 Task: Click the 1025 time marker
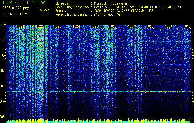[95, 26]
